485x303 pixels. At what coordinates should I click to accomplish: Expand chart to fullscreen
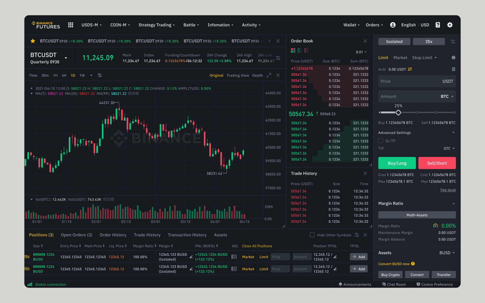coord(269,75)
